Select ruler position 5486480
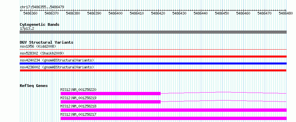The width and height of the screenshot is (296, 122). click(x=286, y=13)
